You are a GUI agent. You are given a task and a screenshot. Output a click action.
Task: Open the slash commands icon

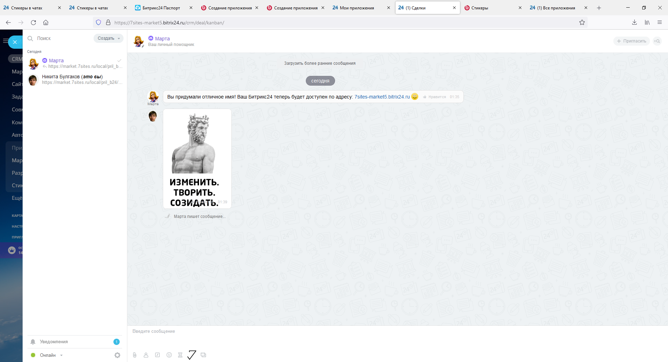pyautogui.click(x=158, y=355)
